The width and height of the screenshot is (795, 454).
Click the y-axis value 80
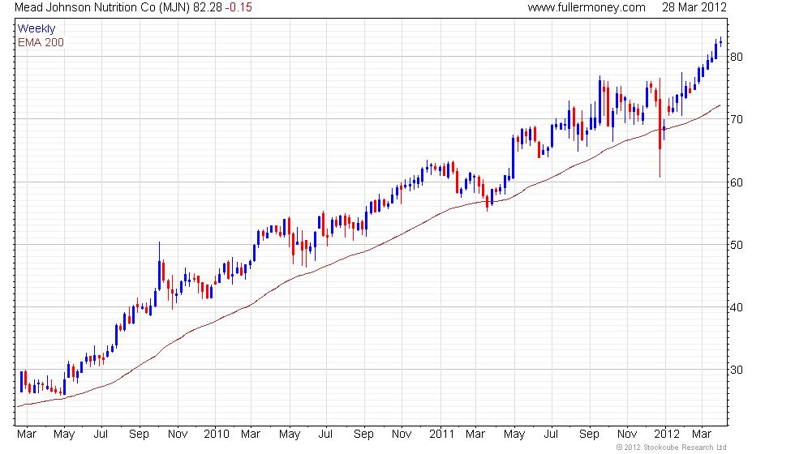[x=737, y=57]
